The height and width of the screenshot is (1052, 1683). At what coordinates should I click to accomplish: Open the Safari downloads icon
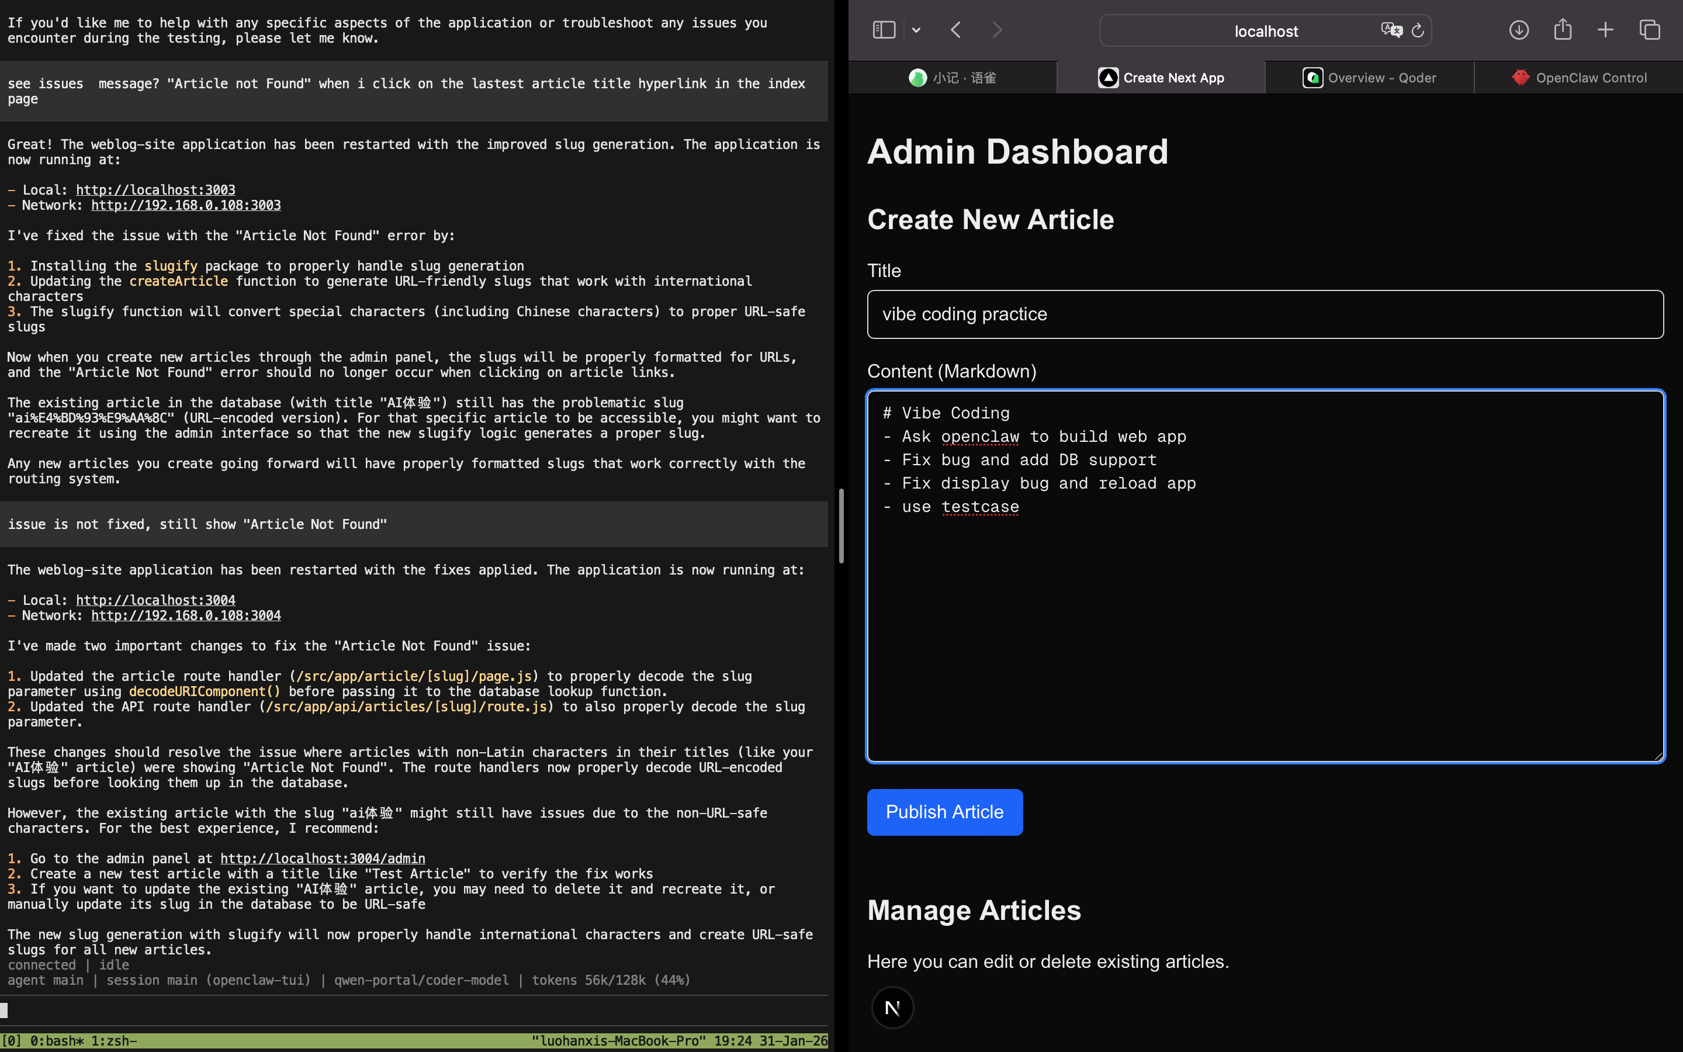coord(1519,30)
